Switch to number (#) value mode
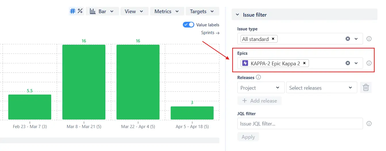This screenshot has width=386, height=151. point(73,11)
